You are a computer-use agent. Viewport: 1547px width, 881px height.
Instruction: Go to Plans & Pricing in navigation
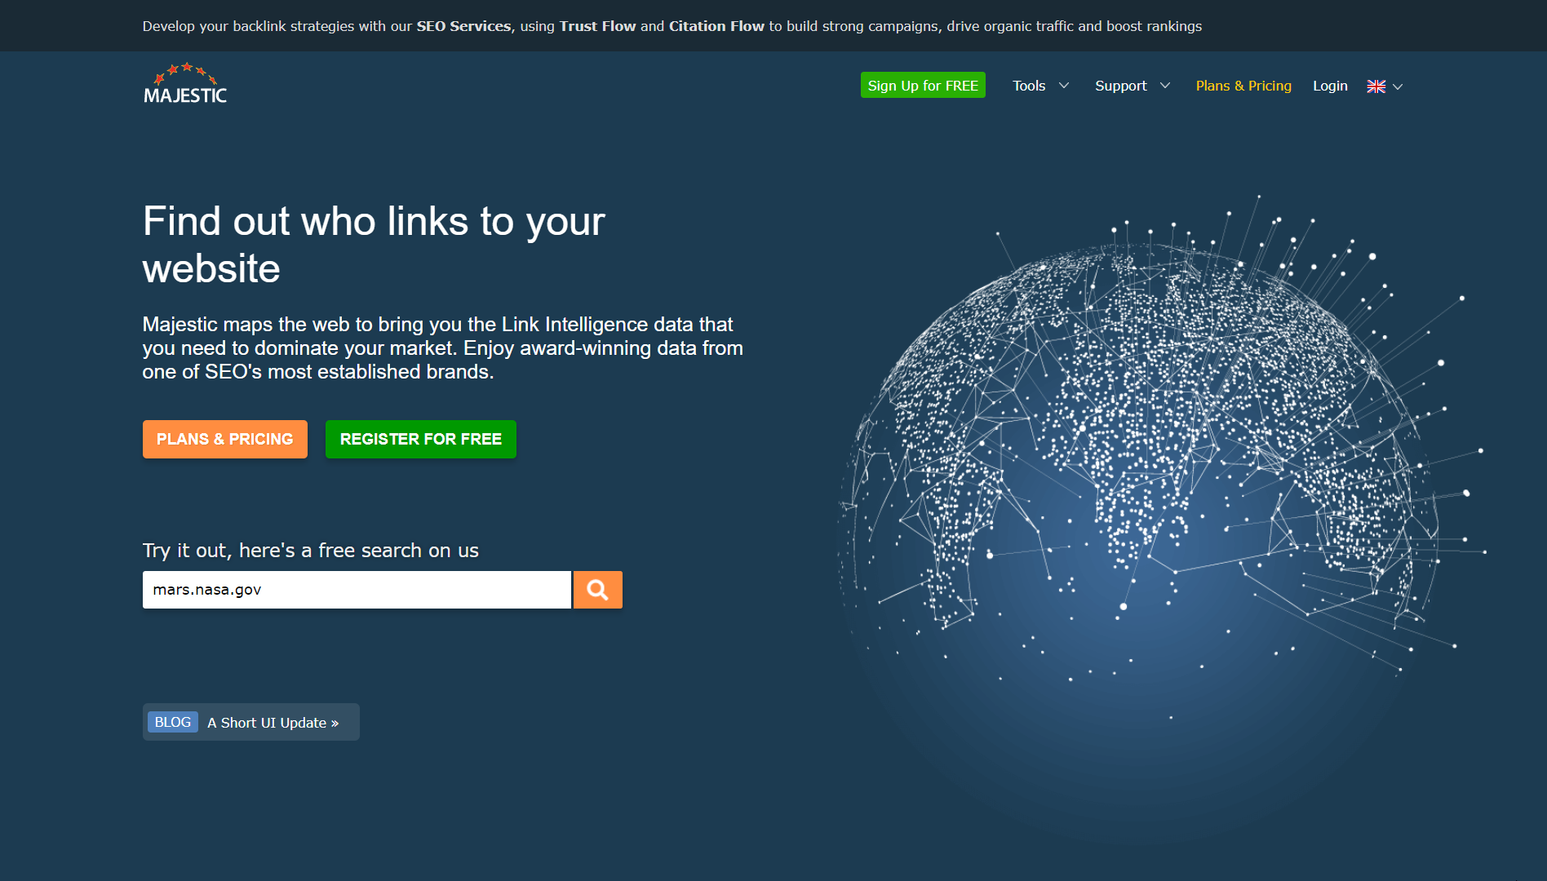click(x=1243, y=86)
